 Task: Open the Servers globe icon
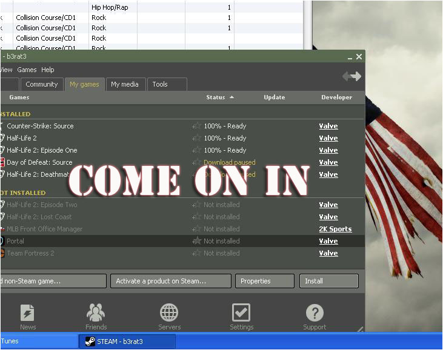(169, 312)
